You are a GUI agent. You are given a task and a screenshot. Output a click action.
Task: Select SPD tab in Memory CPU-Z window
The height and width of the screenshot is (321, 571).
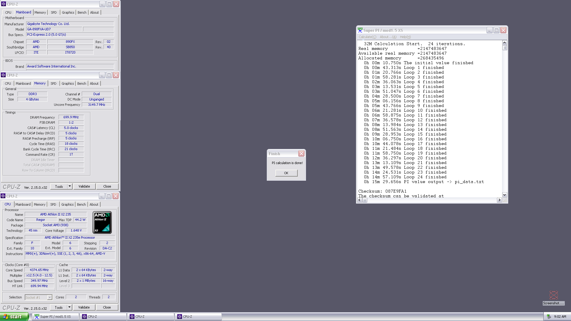click(x=53, y=84)
